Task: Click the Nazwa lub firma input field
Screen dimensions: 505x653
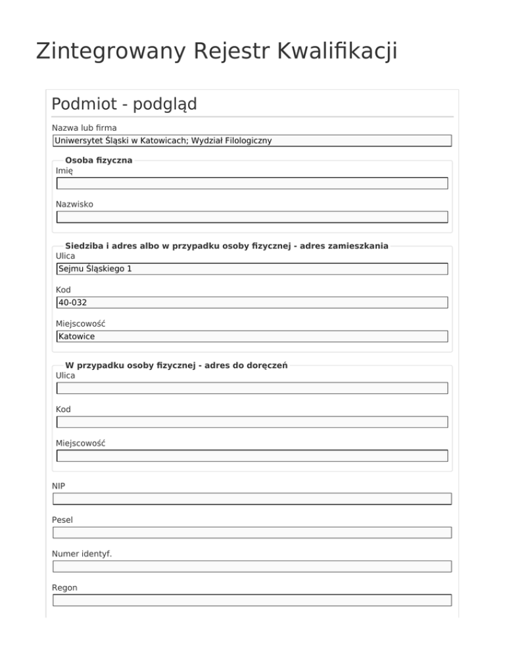Action: (252, 141)
